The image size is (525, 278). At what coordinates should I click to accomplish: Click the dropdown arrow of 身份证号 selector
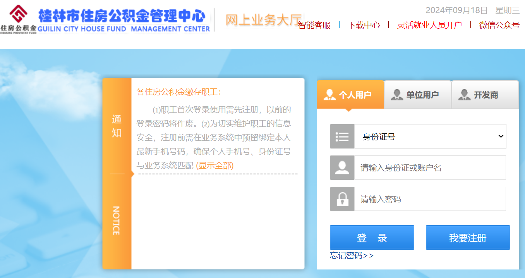click(501, 136)
